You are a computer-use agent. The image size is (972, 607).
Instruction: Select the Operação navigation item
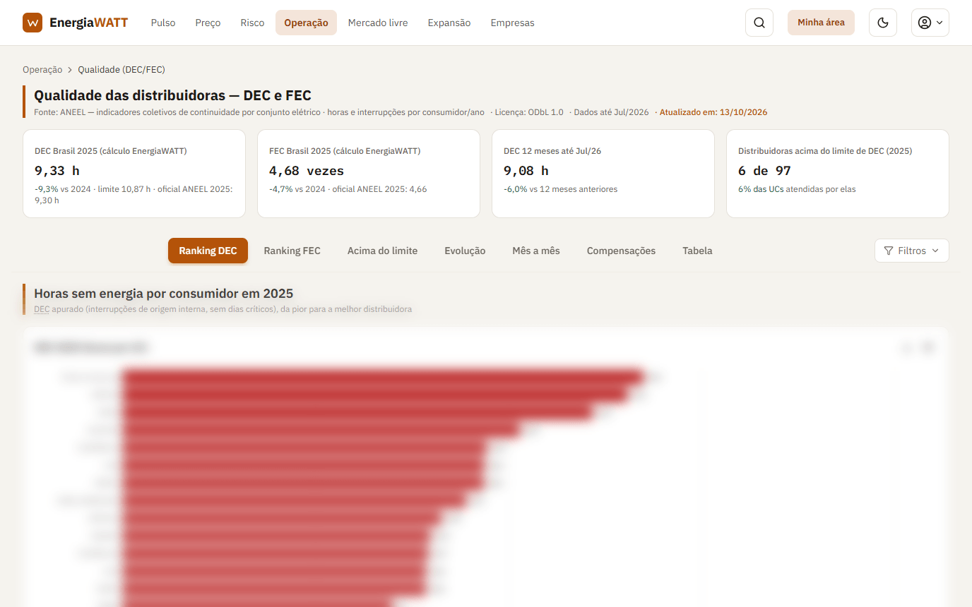(x=306, y=23)
